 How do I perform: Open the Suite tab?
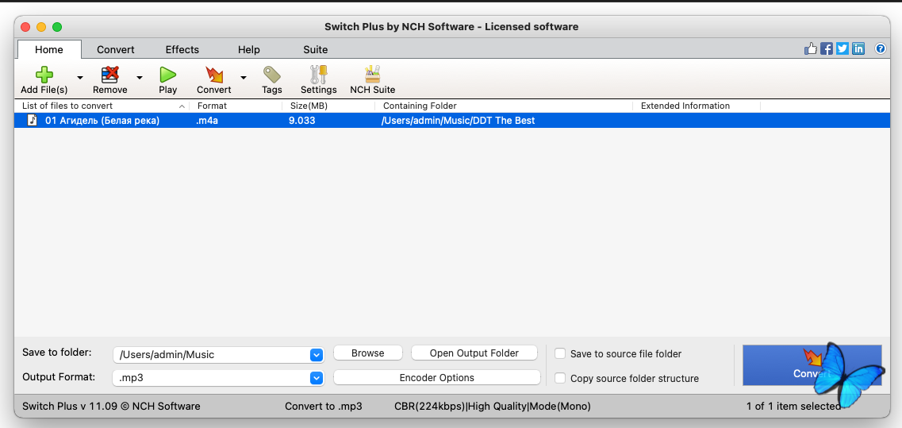pos(316,49)
